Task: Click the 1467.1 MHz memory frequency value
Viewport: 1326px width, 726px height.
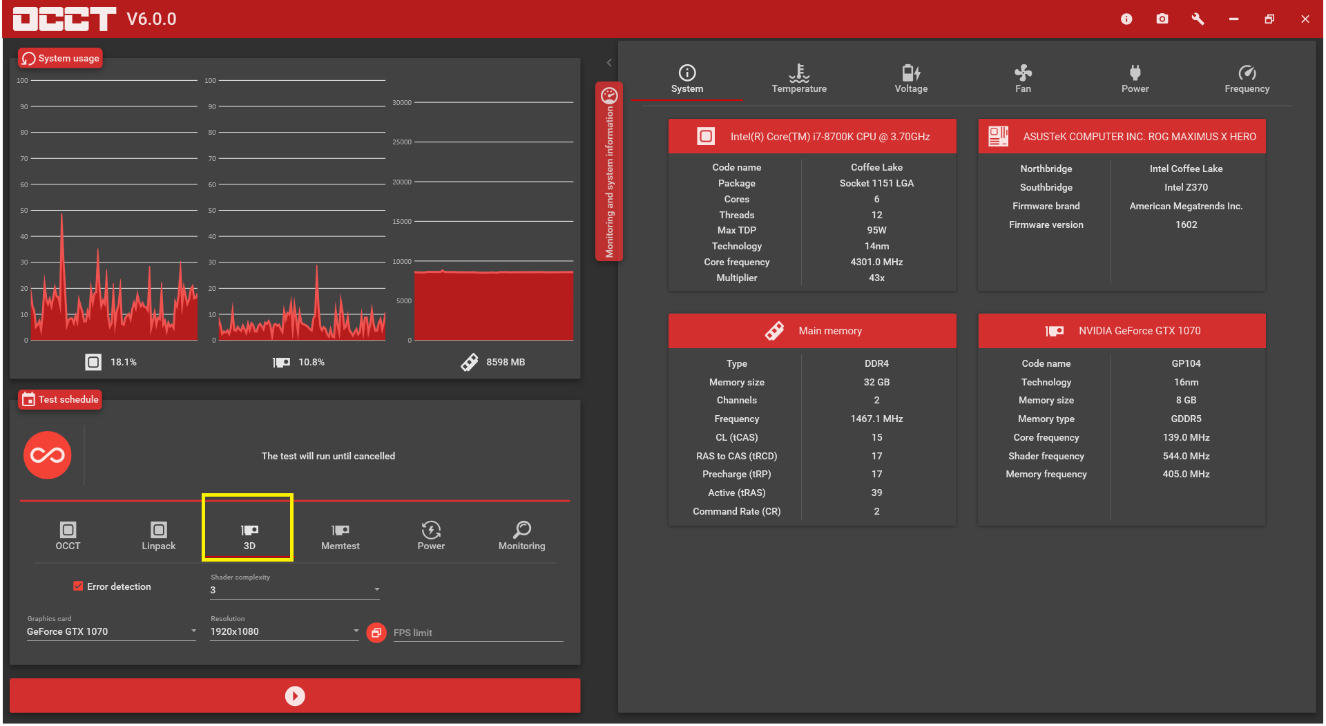Action: coord(876,419)
